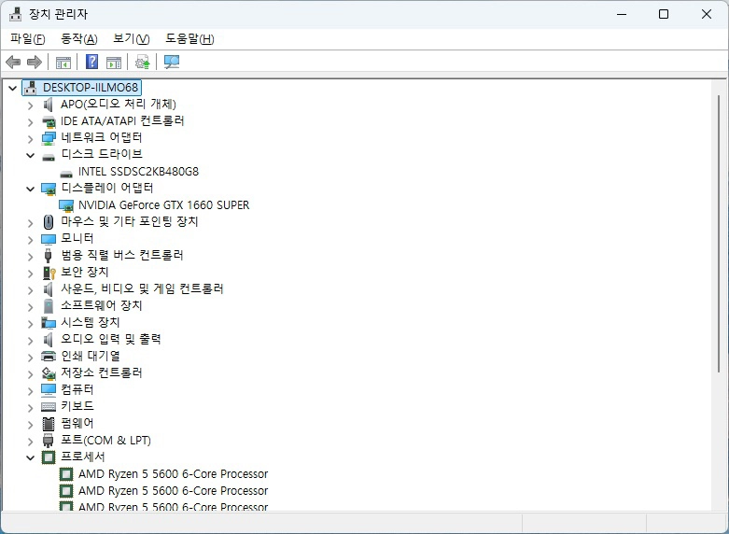This screenshot has width=729, height=534.
Task: Click the APO speaker category icon
Action: click(49, 105)
